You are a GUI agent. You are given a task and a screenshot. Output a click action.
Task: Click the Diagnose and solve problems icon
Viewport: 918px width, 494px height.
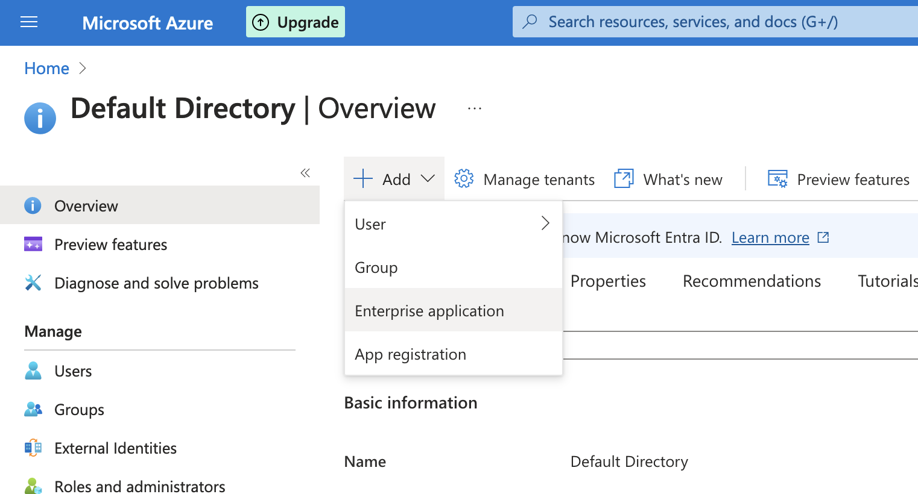click(33, 283)
